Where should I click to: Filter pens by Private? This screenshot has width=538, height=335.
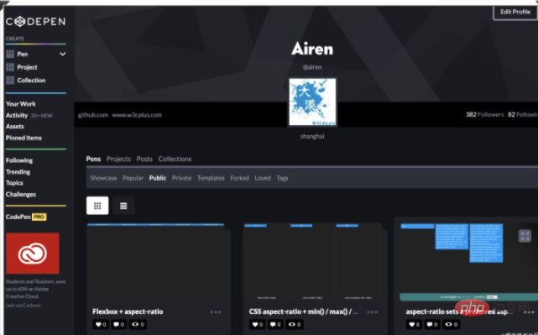(181, 178)
